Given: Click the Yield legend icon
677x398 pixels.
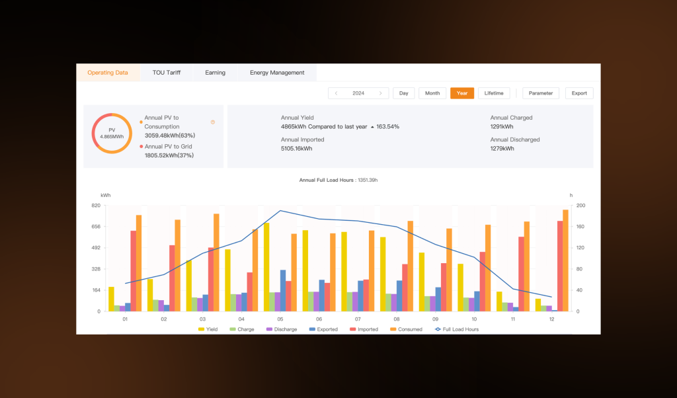Looking at the screenshot, I should point(202,329).
